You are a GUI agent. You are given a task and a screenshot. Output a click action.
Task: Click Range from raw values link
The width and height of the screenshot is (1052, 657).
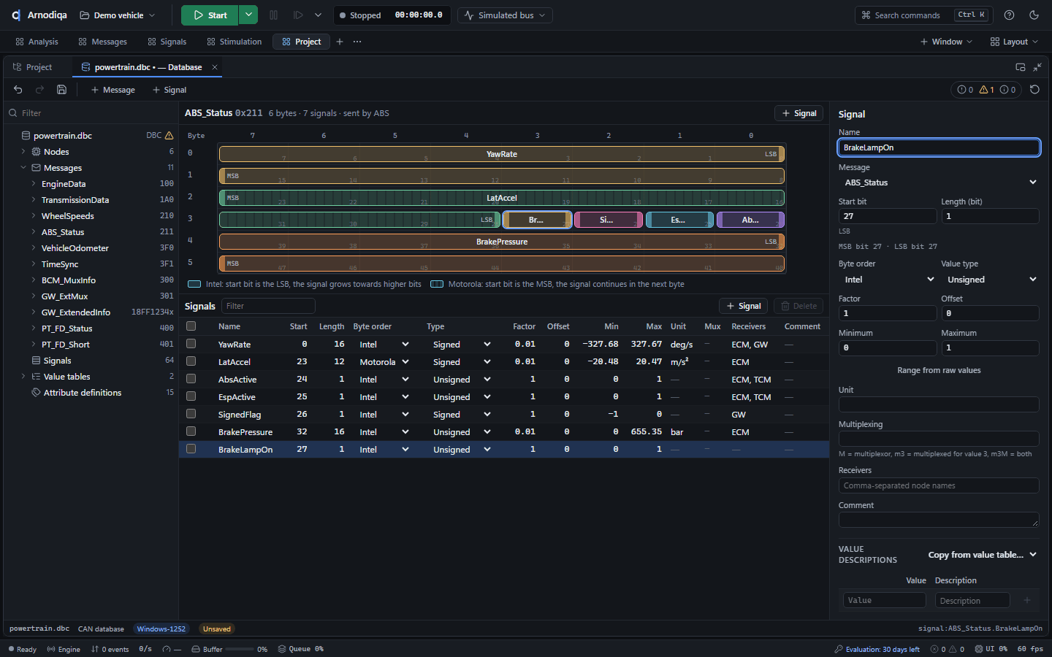click(x=939, y=370)
